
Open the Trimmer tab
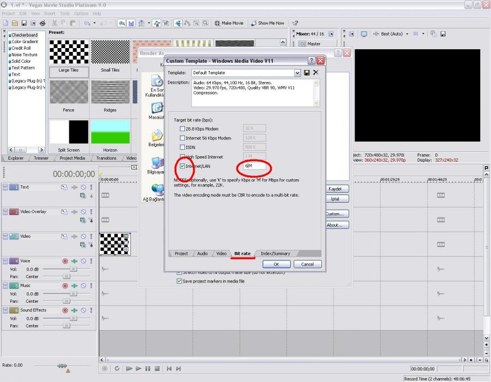(x=41, y=158)
